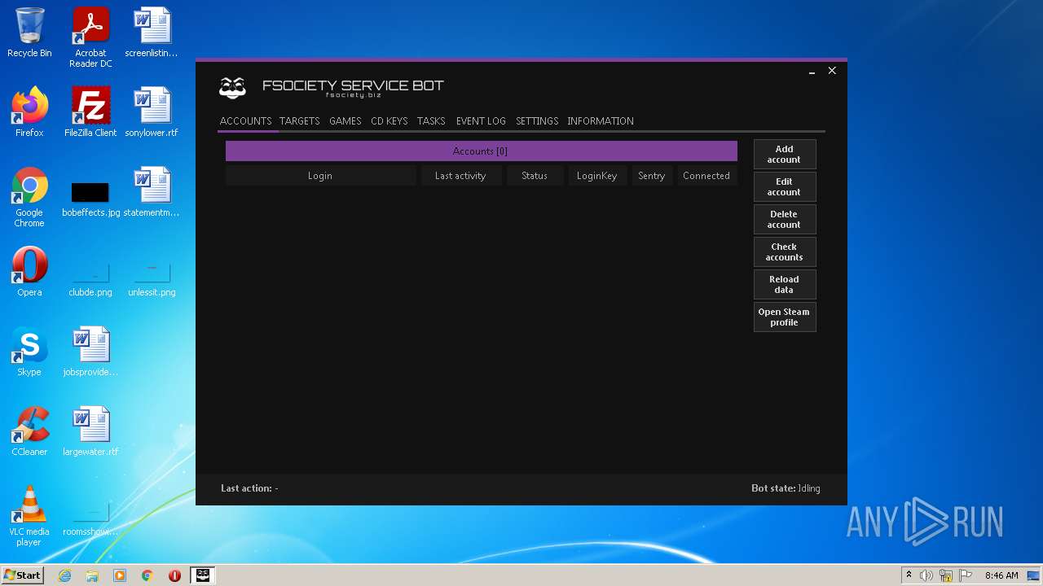Open the TARGETS tab
Image resolution: width=1043 pixels, height=586 pixels.
pos(299,121)
